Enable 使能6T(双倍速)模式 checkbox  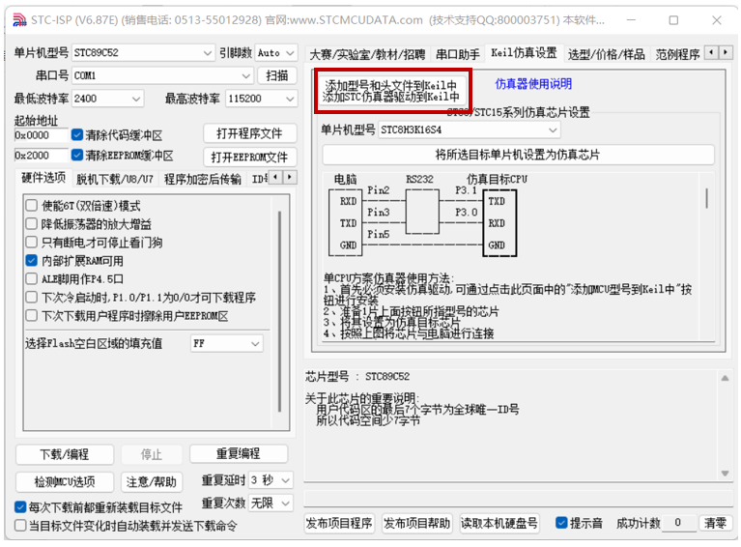[31, 206]
